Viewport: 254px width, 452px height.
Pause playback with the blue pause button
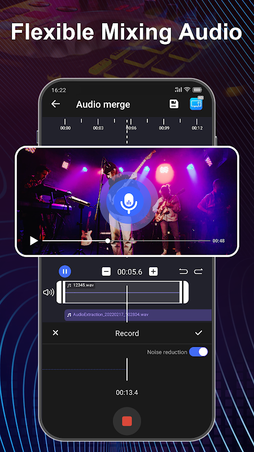click(65, 271)
